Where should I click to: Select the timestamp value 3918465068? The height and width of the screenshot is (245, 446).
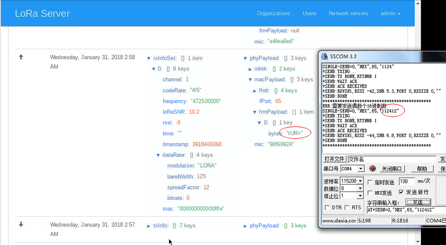pyautogui.click(x=207, y=144)
